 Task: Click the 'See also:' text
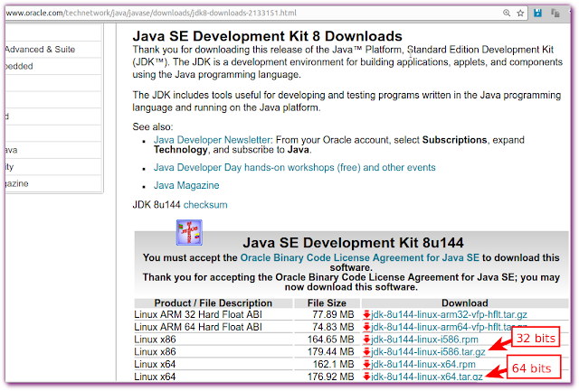(x=153, y=127)
